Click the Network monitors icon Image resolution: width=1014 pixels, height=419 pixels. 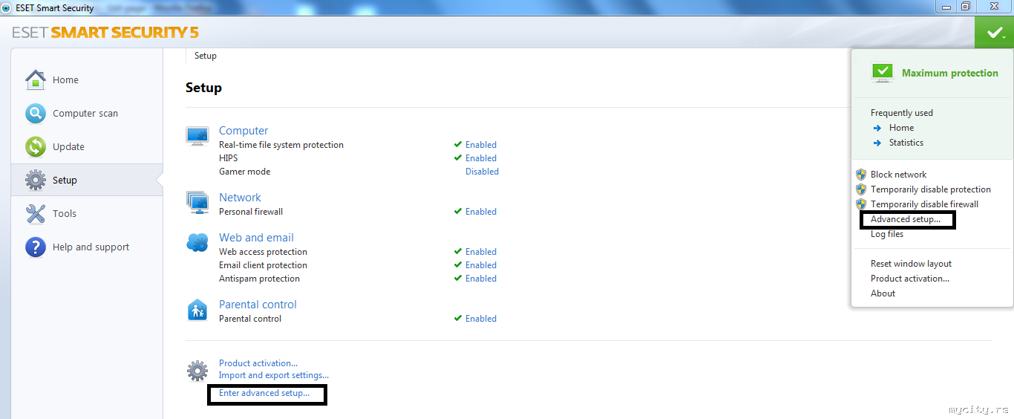(x=197, y=202)
